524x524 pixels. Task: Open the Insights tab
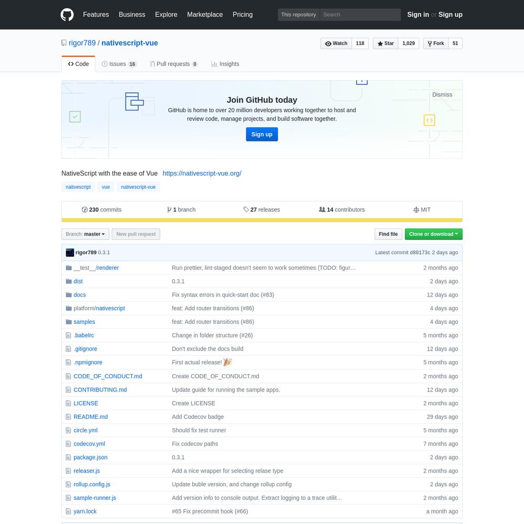coord(225,64)
